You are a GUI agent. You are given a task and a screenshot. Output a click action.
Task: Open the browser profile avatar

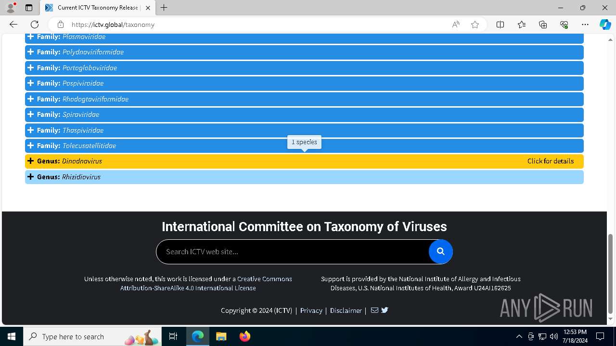coord(11,8)
